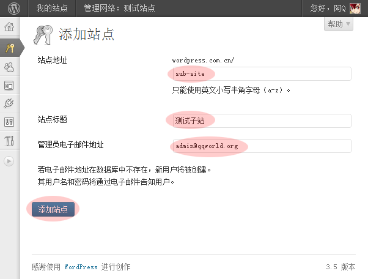This screenshot has width=368, height=279.
Task: Click the 站点标题 input field
Action: 262,121
